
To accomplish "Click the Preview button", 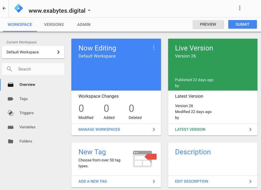I will (x=208, y=24).
